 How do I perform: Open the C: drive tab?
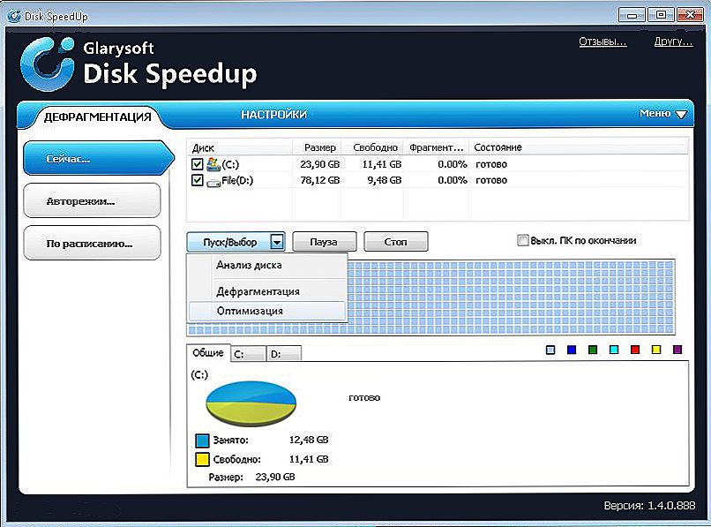pyautogui.click(x=248, y=354)
